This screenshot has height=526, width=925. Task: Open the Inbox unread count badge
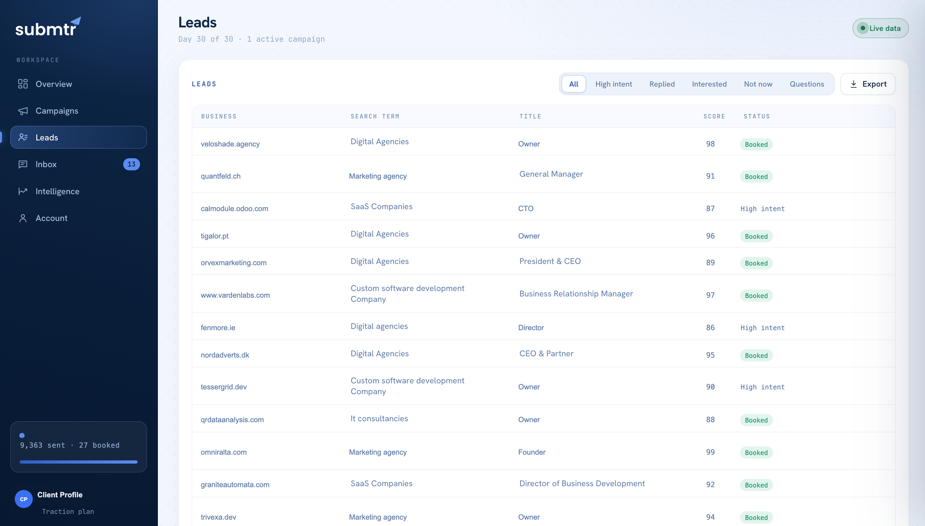click(x=131, y=164)
